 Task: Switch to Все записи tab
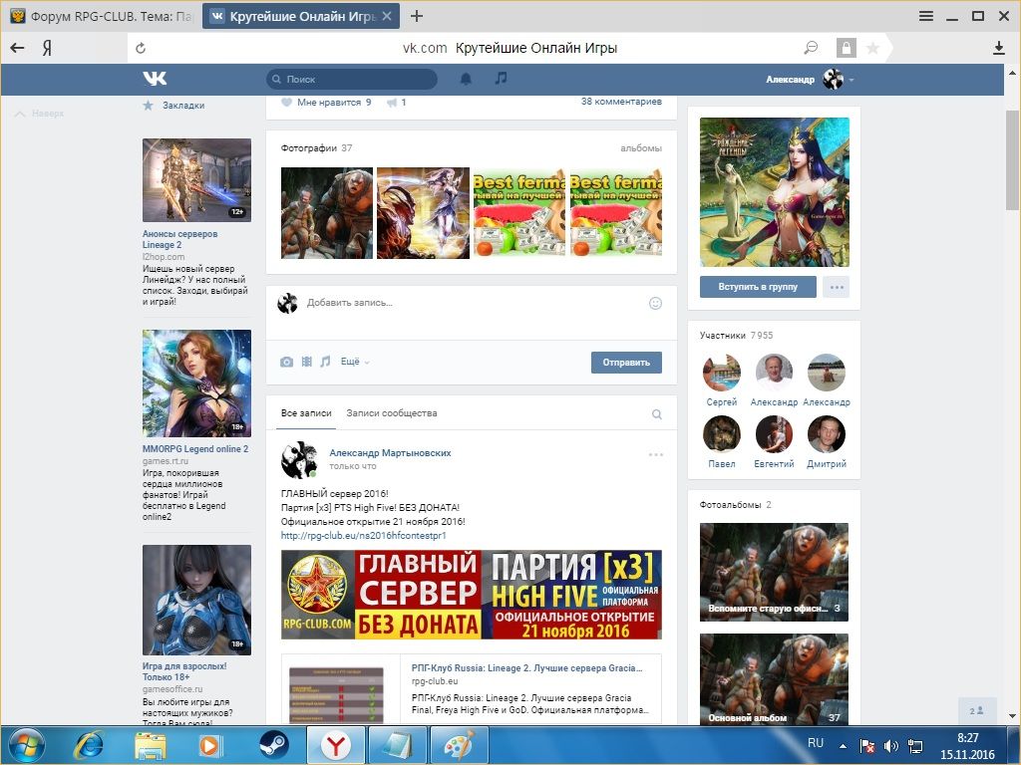[306, 413]
